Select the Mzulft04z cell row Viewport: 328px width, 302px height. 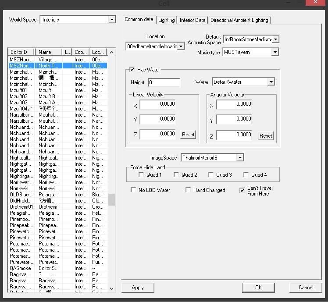tap(58, 109)
